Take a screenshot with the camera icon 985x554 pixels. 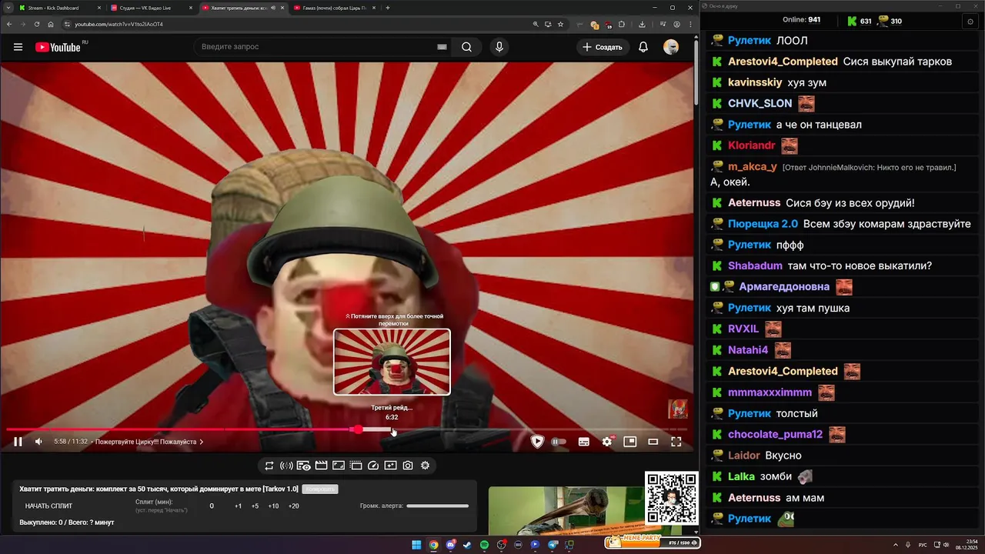coord(408,466)
